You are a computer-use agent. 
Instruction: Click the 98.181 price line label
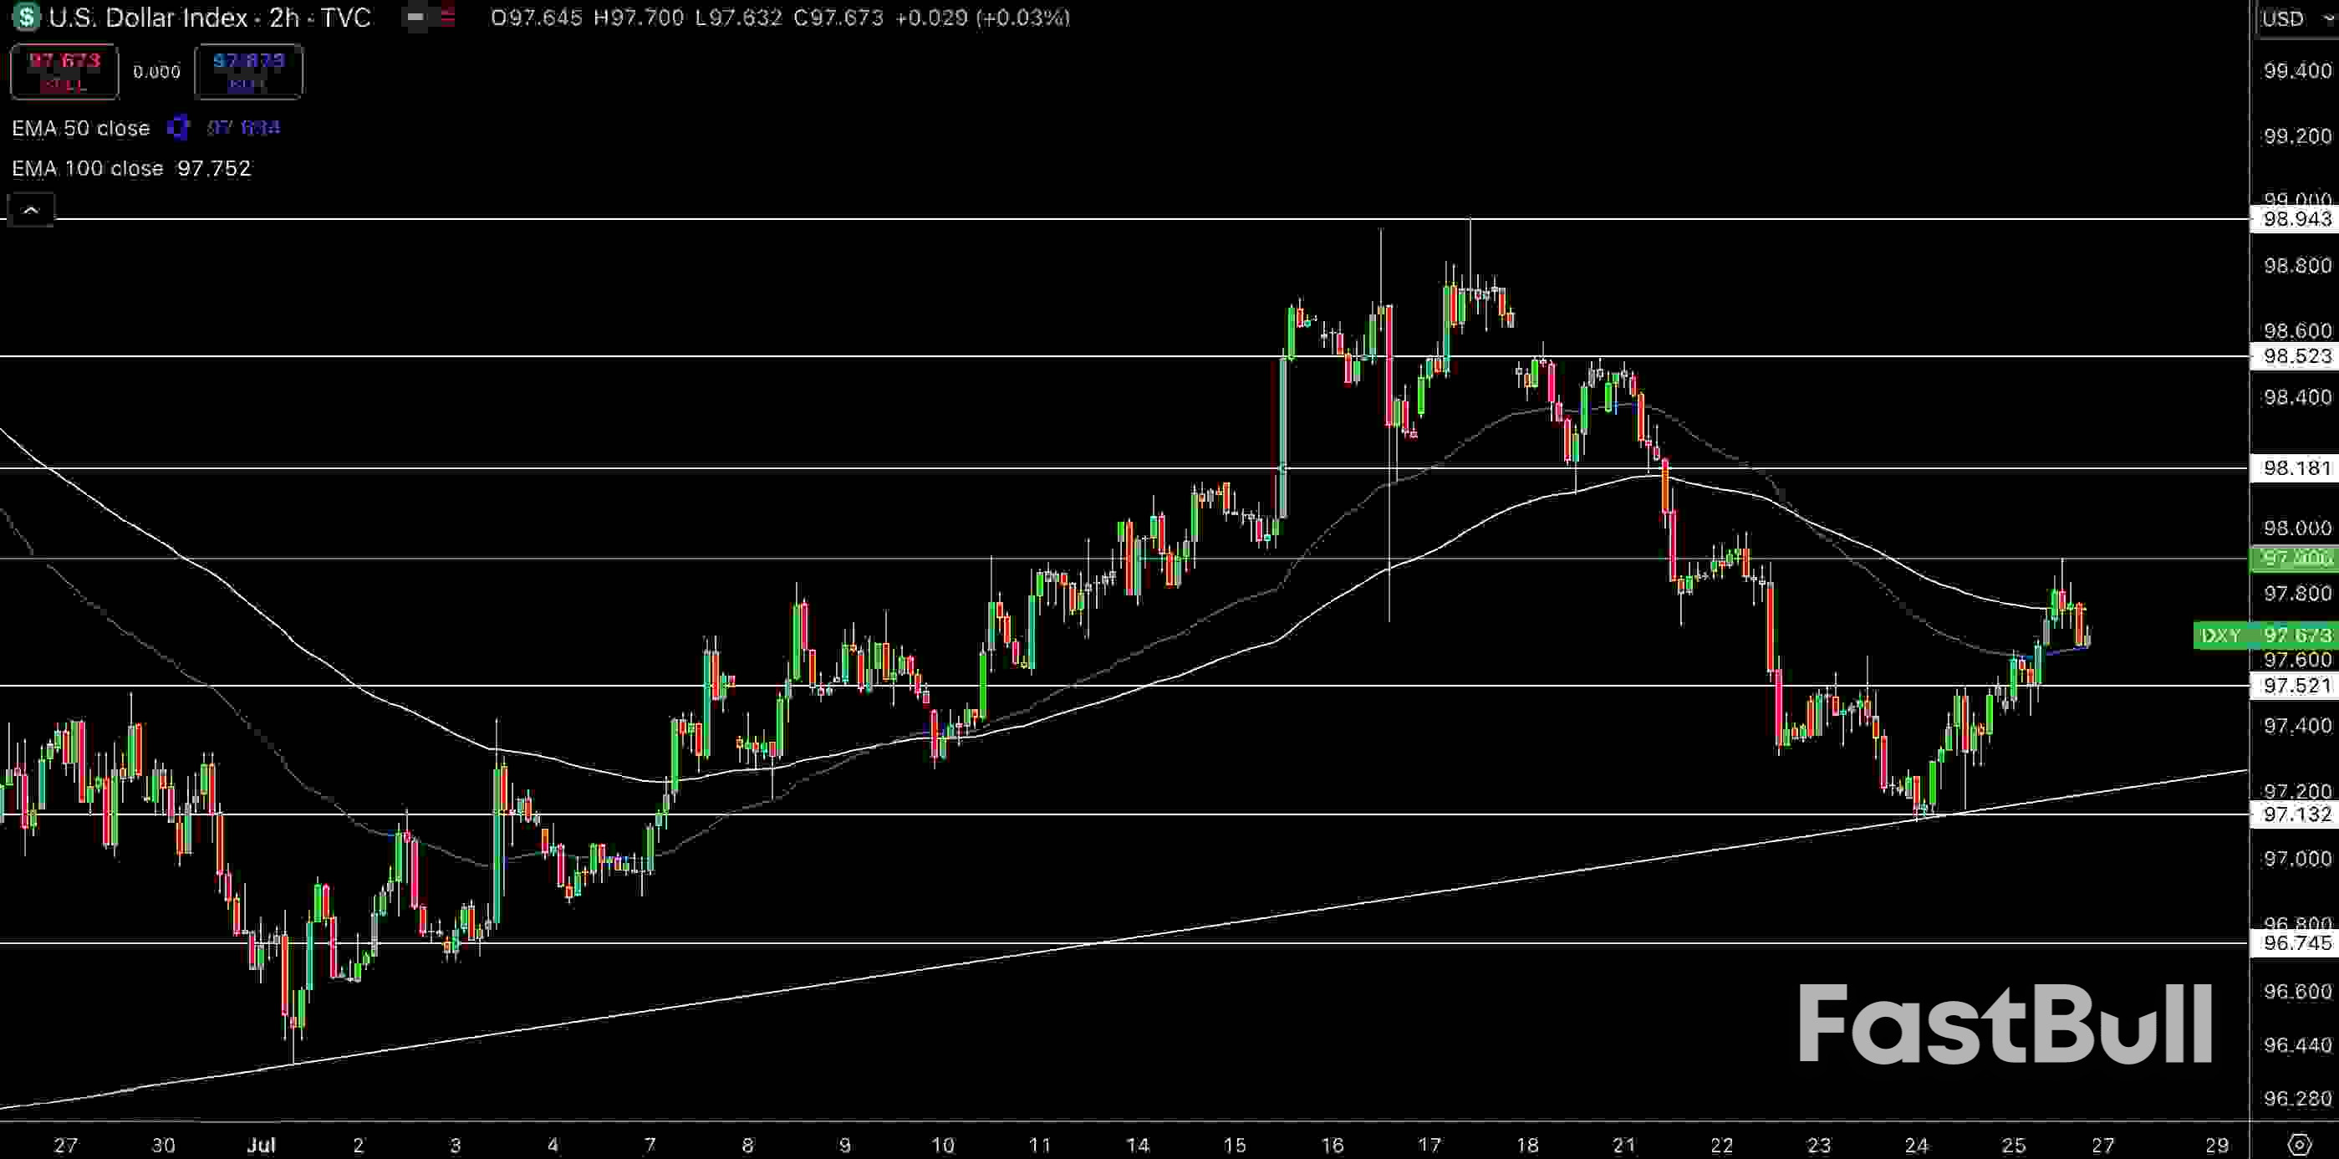(2296, 467)
